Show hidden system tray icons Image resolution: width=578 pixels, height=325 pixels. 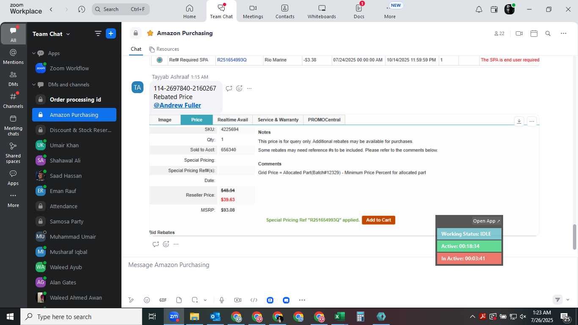tap(472, 317)
